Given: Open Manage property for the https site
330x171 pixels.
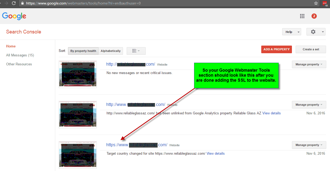Looking at the screenshot, I should coord(309,145).
